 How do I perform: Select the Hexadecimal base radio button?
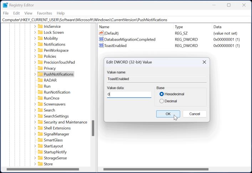click(x=162, y=94)
